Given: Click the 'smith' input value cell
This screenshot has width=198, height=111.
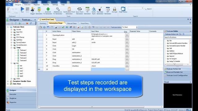Looking at the screenshot, I should coord(108,43).
